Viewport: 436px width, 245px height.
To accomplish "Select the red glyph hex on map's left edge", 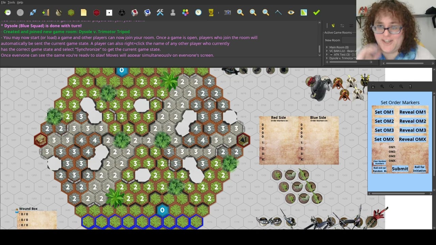I will 41,140.
